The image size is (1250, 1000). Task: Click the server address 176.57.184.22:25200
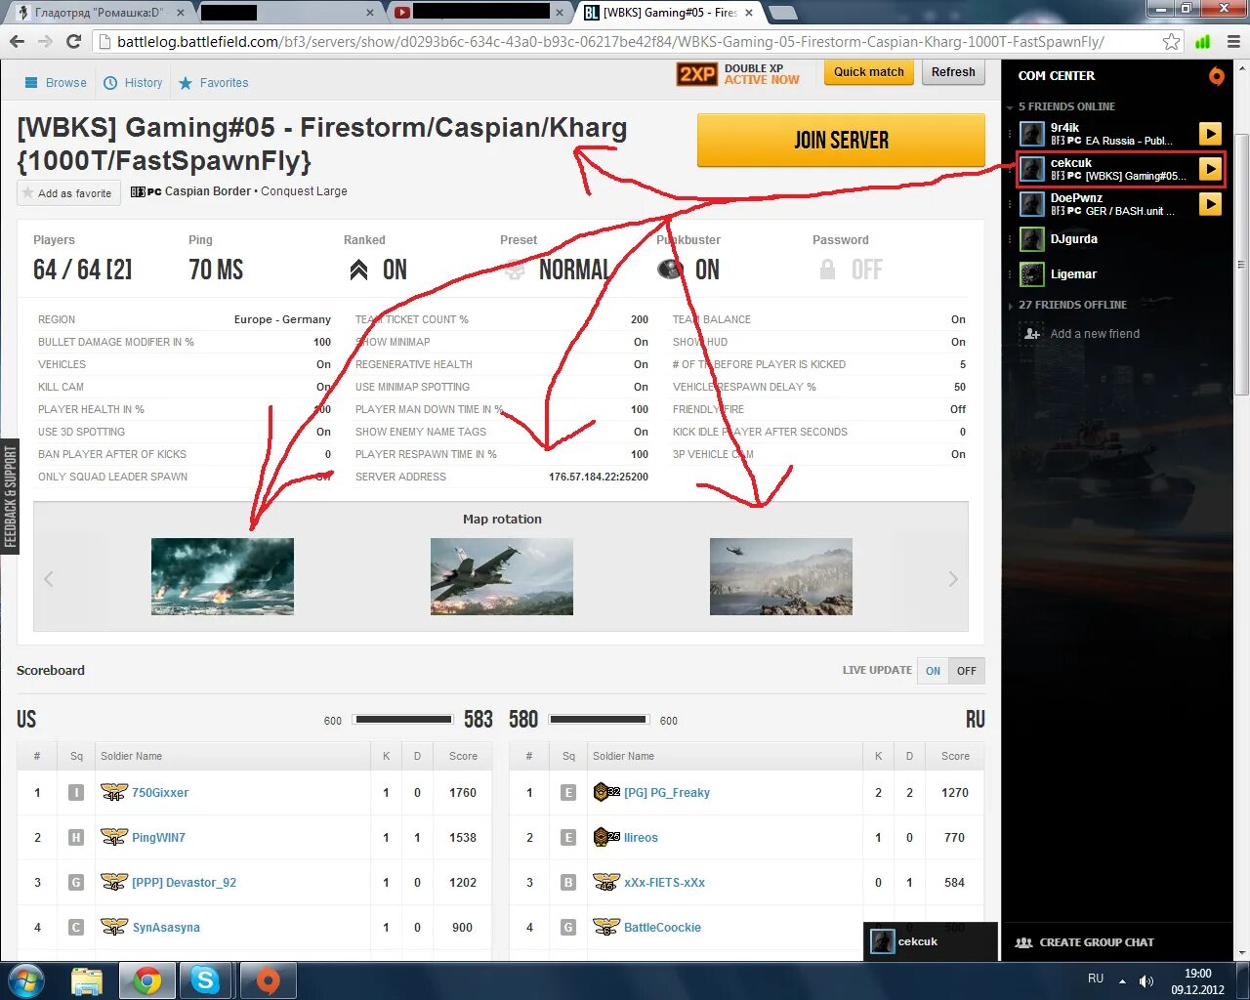[599, 477]
